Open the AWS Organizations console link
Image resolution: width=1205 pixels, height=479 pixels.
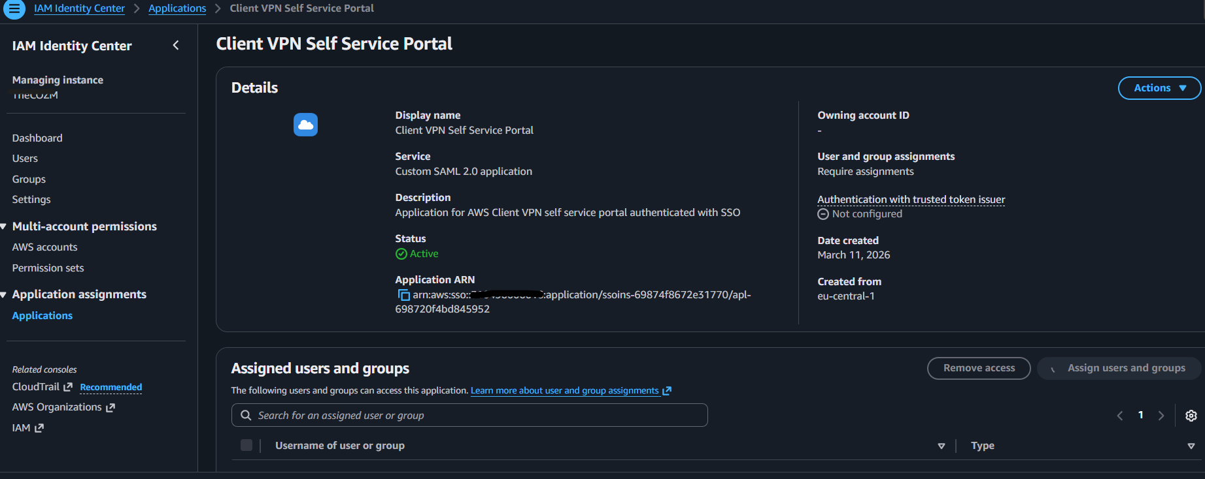tap(57, 407)
